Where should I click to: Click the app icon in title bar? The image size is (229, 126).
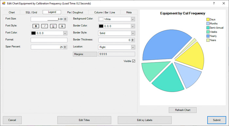(4, 3)
